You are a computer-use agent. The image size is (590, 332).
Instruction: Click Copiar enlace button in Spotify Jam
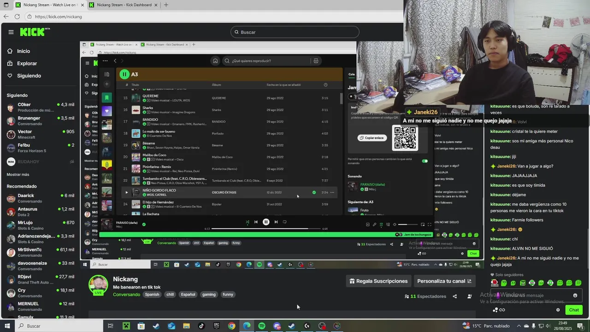pos(372,138)
